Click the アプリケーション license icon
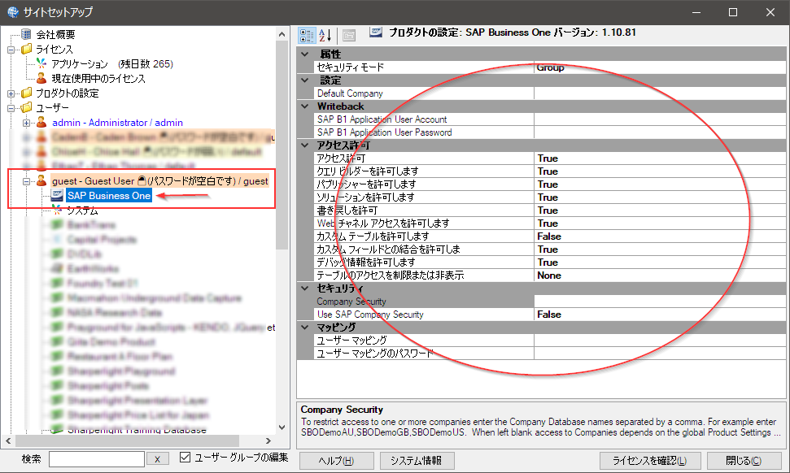Viewport: 790px width, 473px height. coord(41,63)
